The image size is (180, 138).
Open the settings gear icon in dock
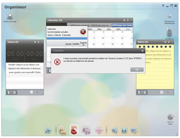coord(134,130)
